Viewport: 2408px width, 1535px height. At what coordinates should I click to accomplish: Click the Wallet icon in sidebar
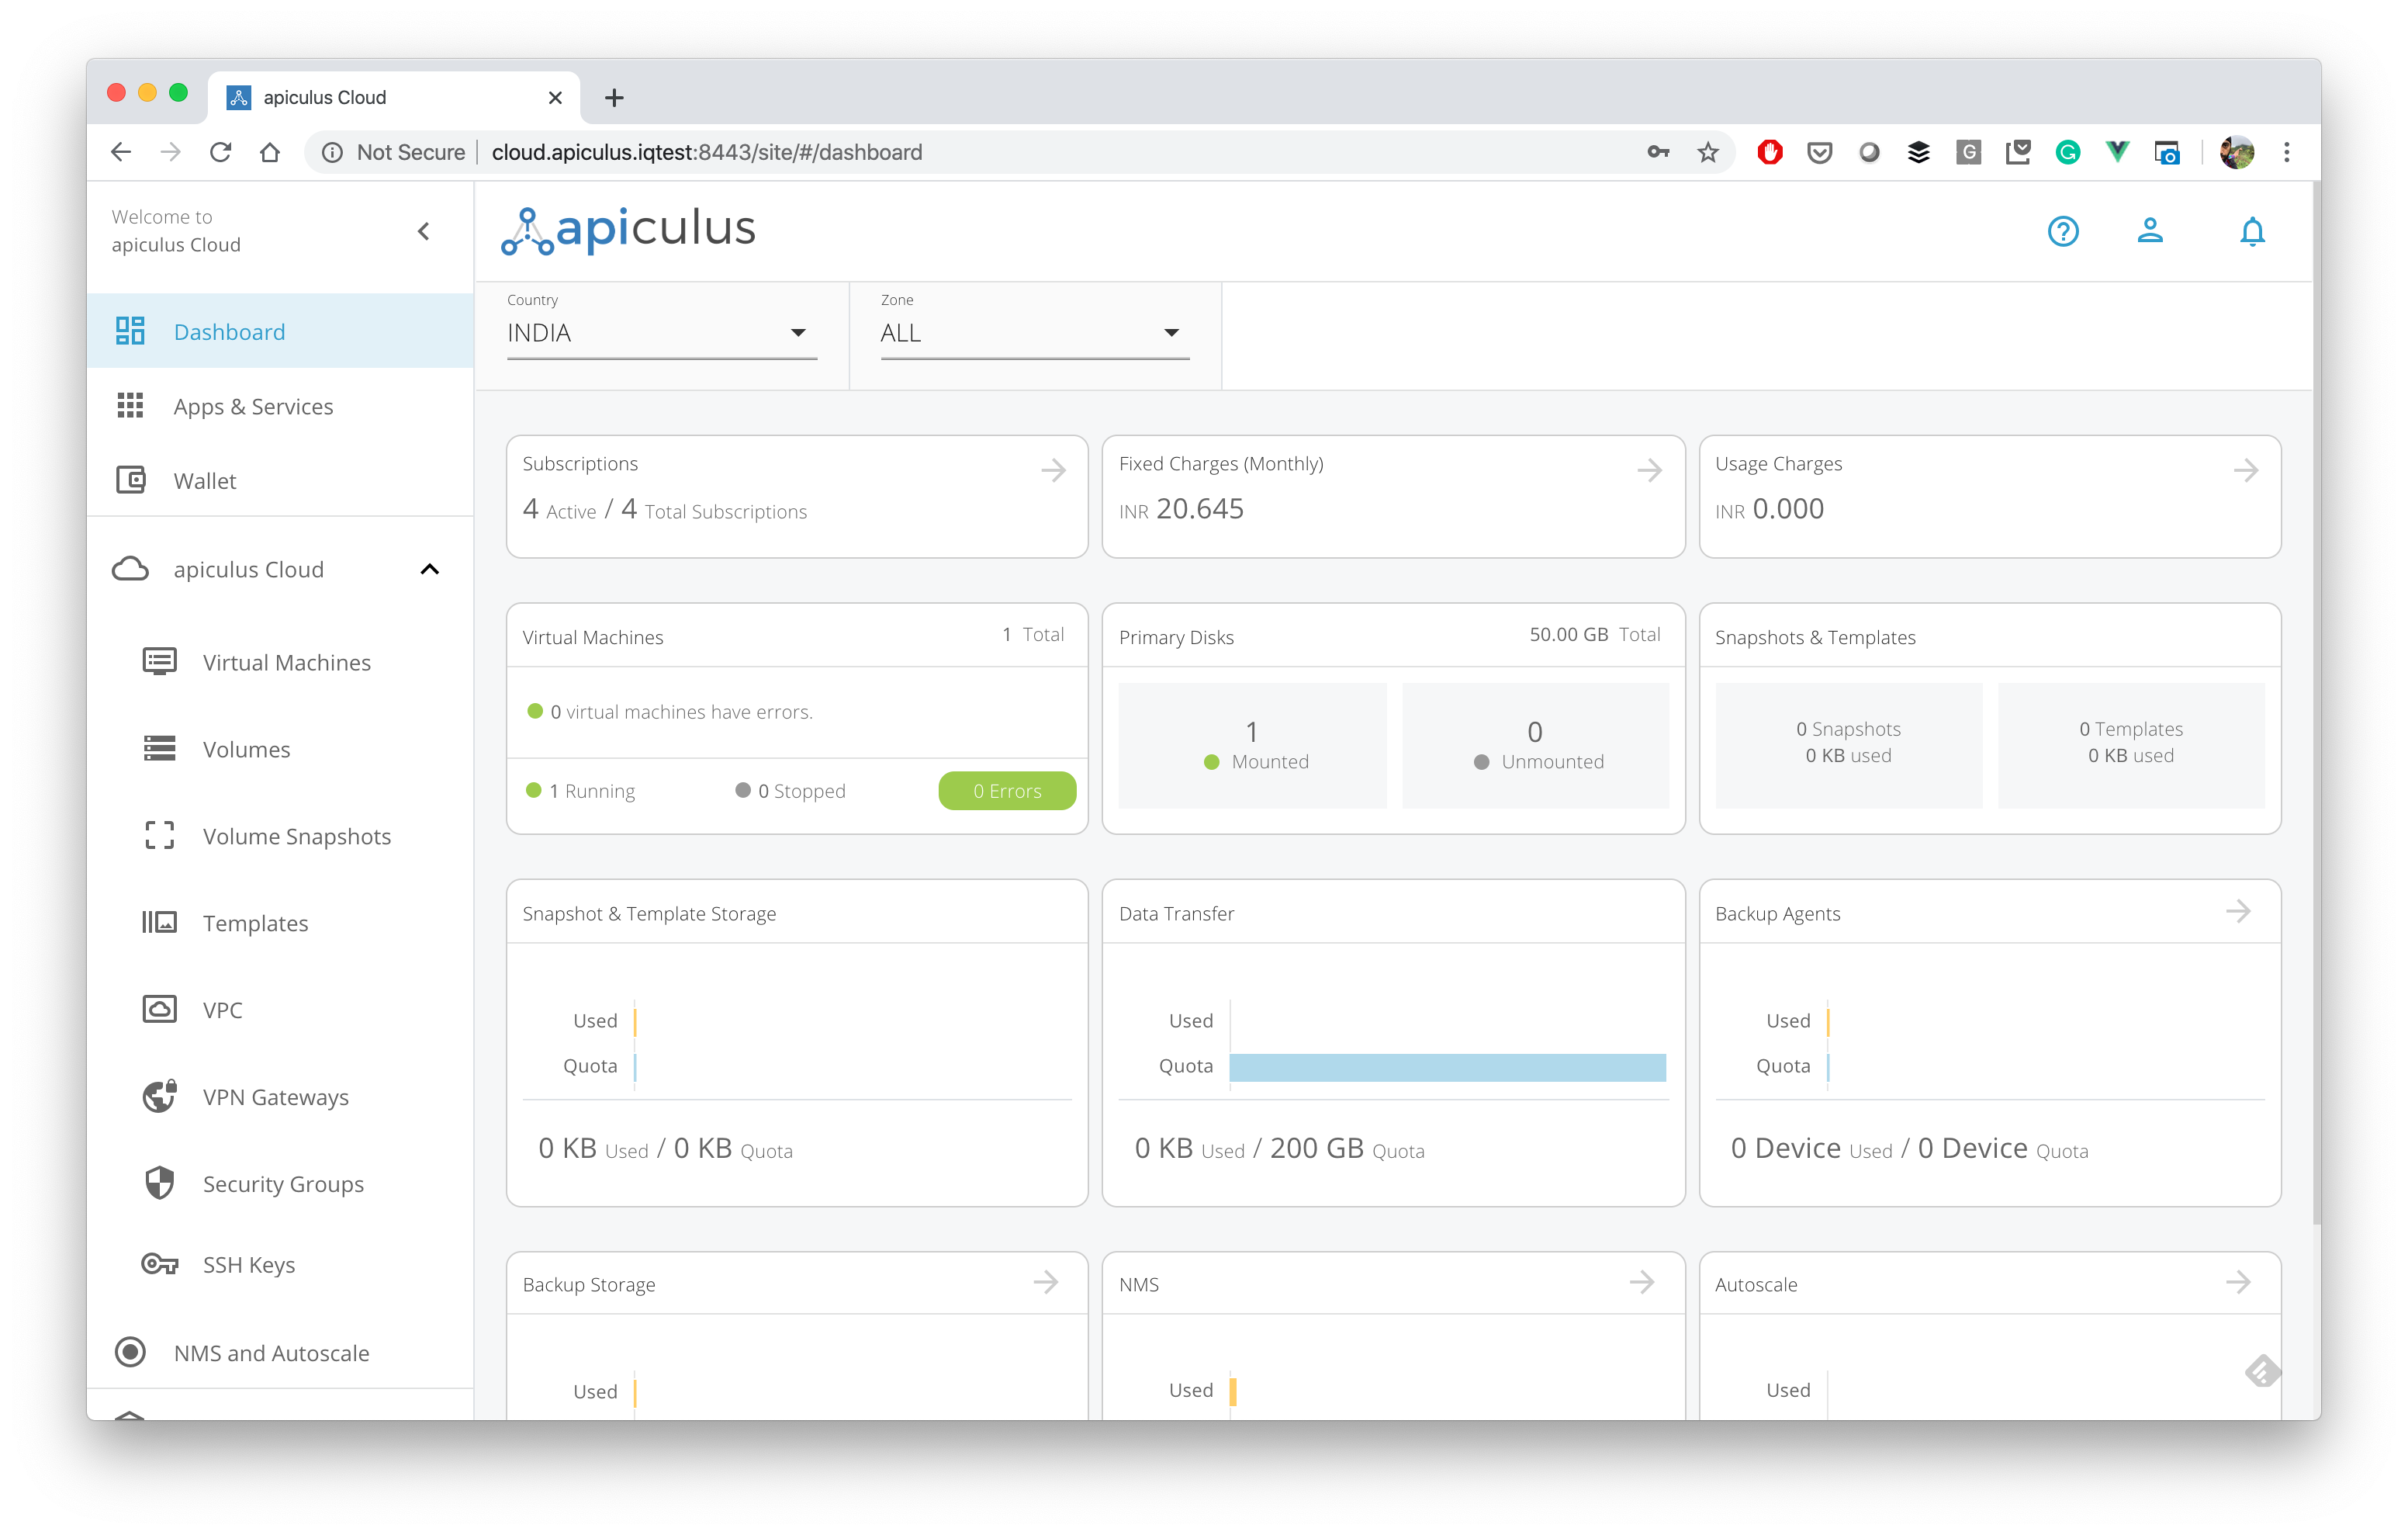pyautogui.click(x=130, y=480)
